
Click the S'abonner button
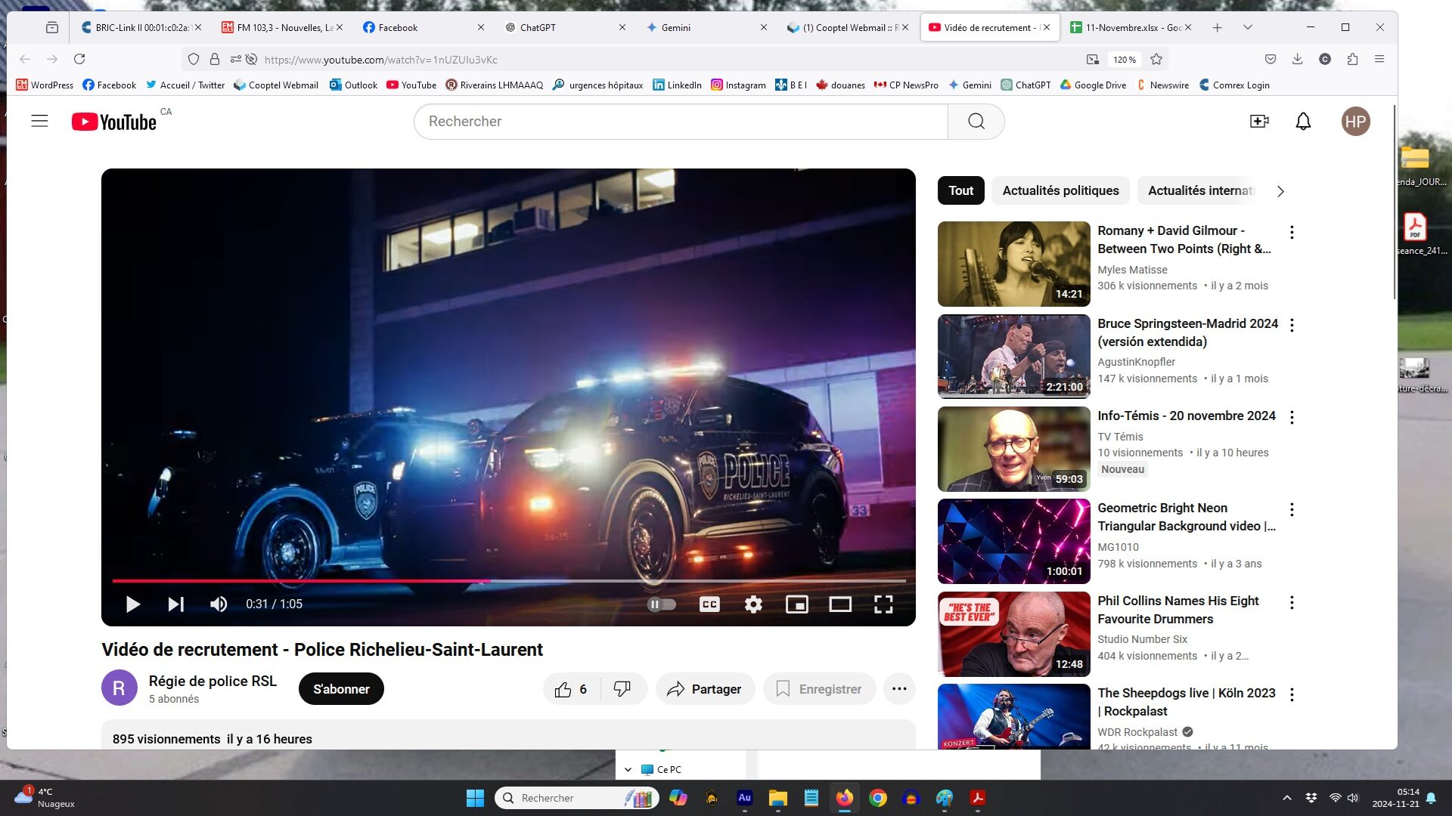(341, 689)
